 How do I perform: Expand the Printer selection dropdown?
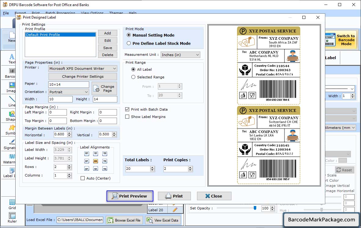(x=83, y=69)
